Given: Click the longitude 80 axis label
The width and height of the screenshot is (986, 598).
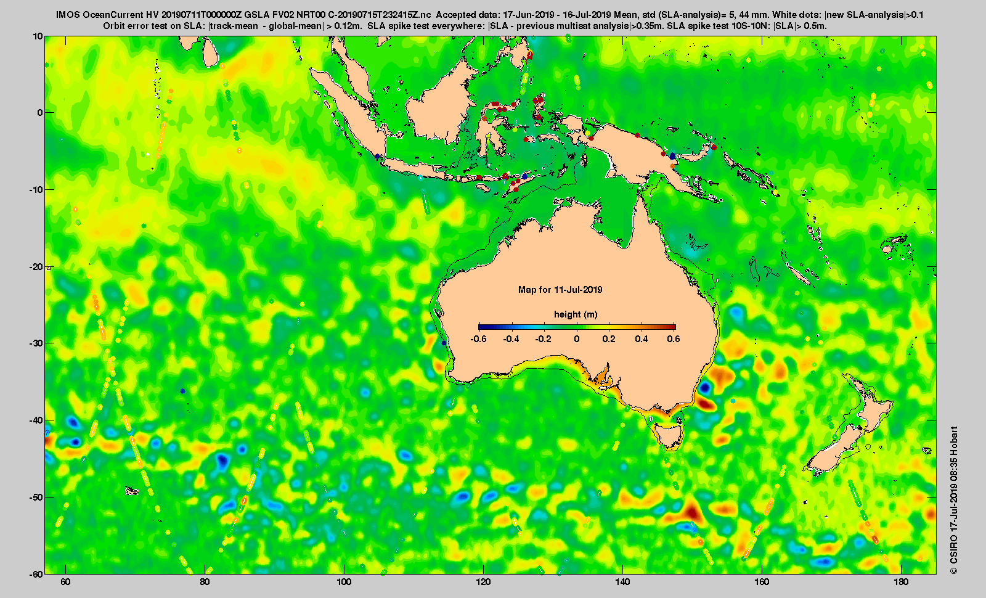Looking at the screenshot, I should coord(205,582).
